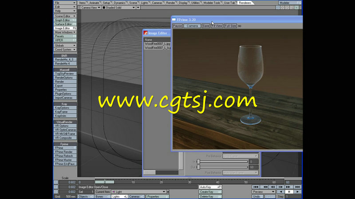The height and width of the screenshot is (199, 355).
Task: Play animation in reverse
Action: (281, 192)
